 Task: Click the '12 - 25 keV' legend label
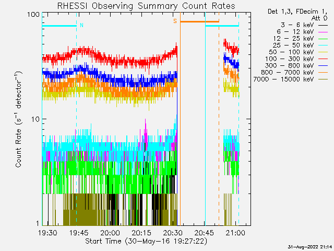pyautogui.click(x=293, y=39)
